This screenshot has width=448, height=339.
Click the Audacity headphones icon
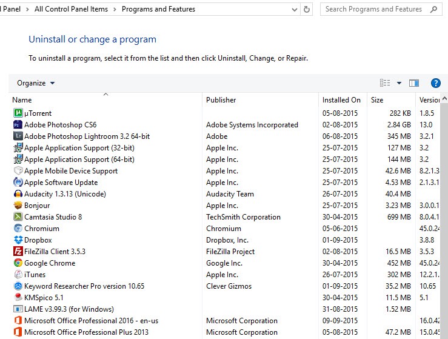pyautogui.click(x=18, y=194)
